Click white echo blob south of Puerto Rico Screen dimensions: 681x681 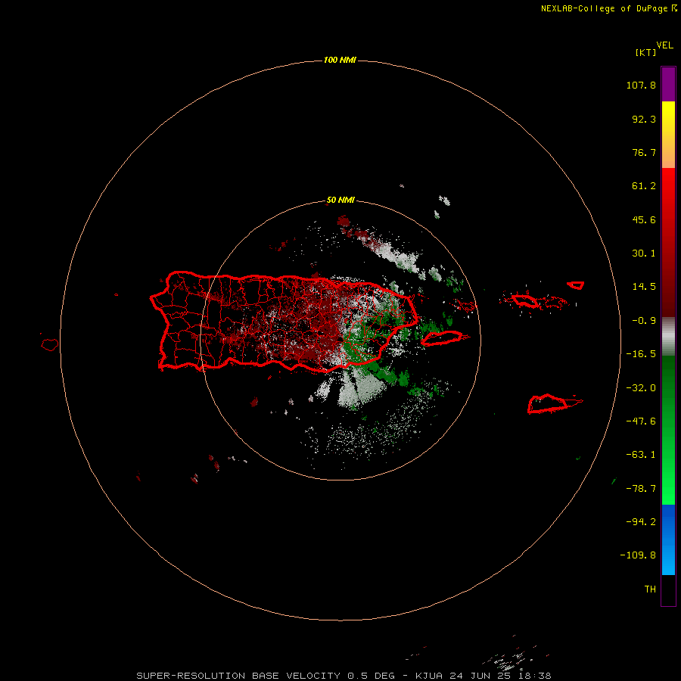coord(362,388)
